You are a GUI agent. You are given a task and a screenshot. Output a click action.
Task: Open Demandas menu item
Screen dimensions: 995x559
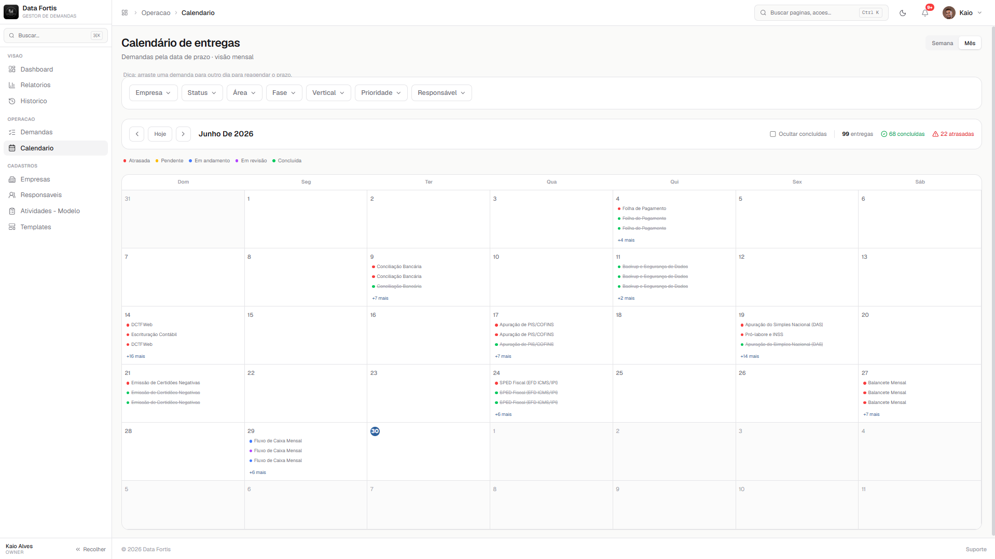pos(56,132)
